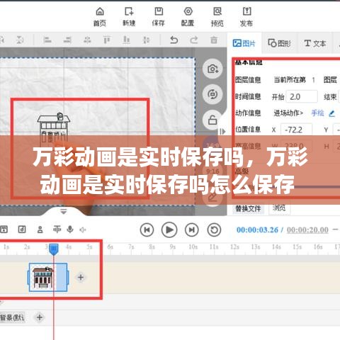The width and height of the screenshot is (340, 340).
Task: Click the 浏览 browse button
Action: click(x=279, y=208)
